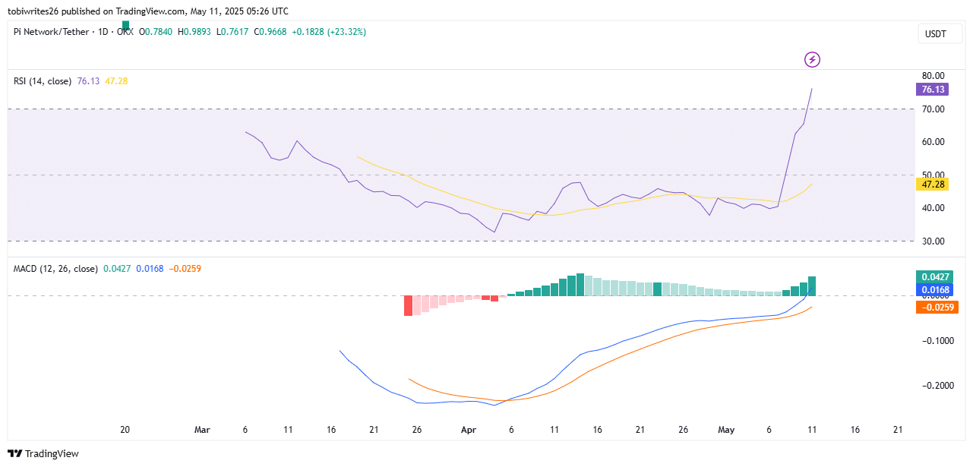The width and height of the screenshot is (973, 467).
Task: Open the TradingView logo link
Action: pyautogui.click(x=44, y=453)
